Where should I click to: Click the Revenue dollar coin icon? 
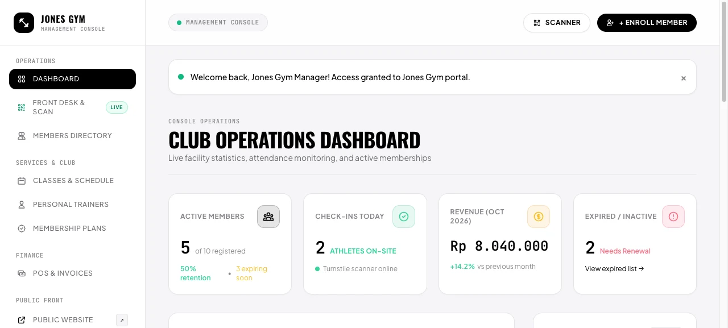pyautogui.click(x=539, y=217)
